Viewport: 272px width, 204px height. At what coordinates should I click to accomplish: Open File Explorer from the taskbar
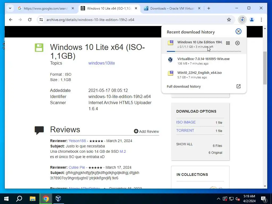32,199
